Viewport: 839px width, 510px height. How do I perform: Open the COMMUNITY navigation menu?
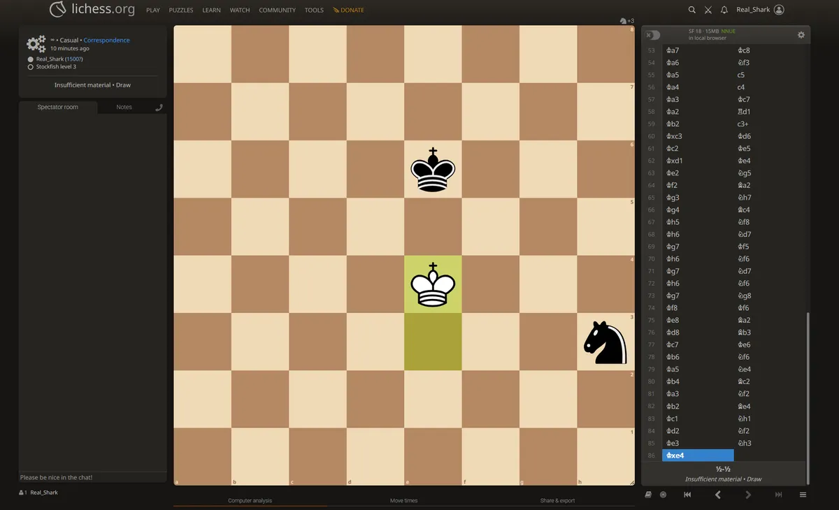point(277,10)
